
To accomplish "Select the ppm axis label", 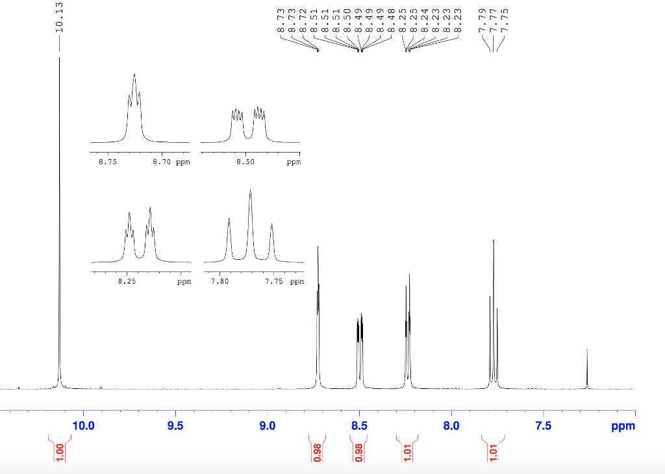I will coord(622,427).
